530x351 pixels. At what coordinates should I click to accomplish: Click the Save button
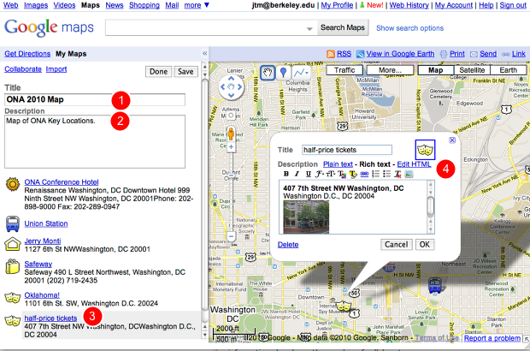point(185,71)
